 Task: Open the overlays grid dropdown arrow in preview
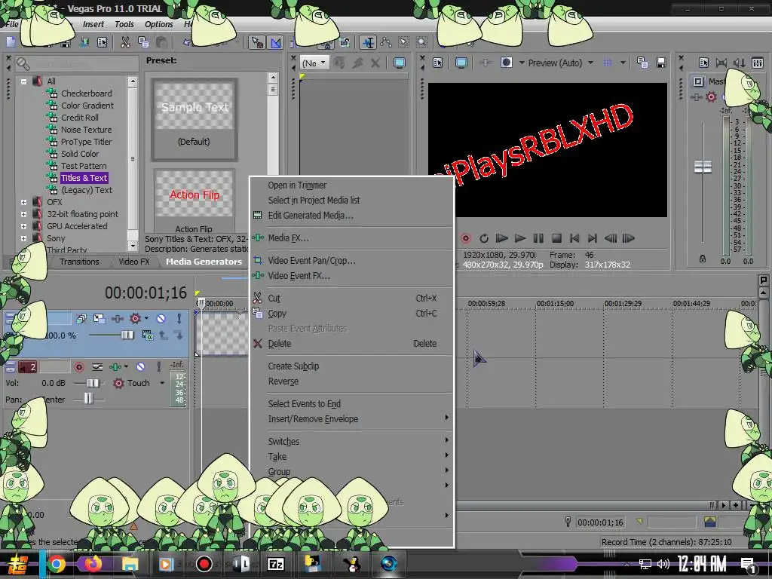coord(623,63)
